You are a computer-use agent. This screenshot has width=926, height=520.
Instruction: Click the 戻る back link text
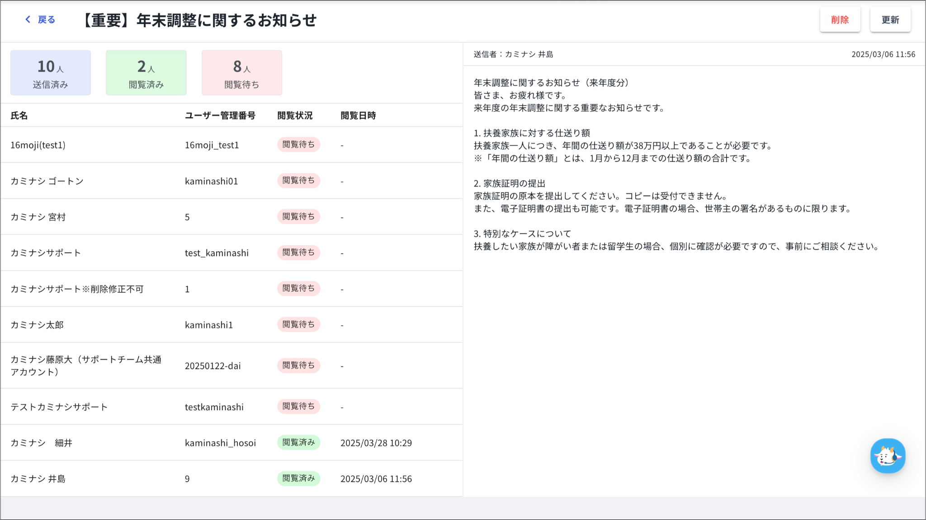pos(46,19)
